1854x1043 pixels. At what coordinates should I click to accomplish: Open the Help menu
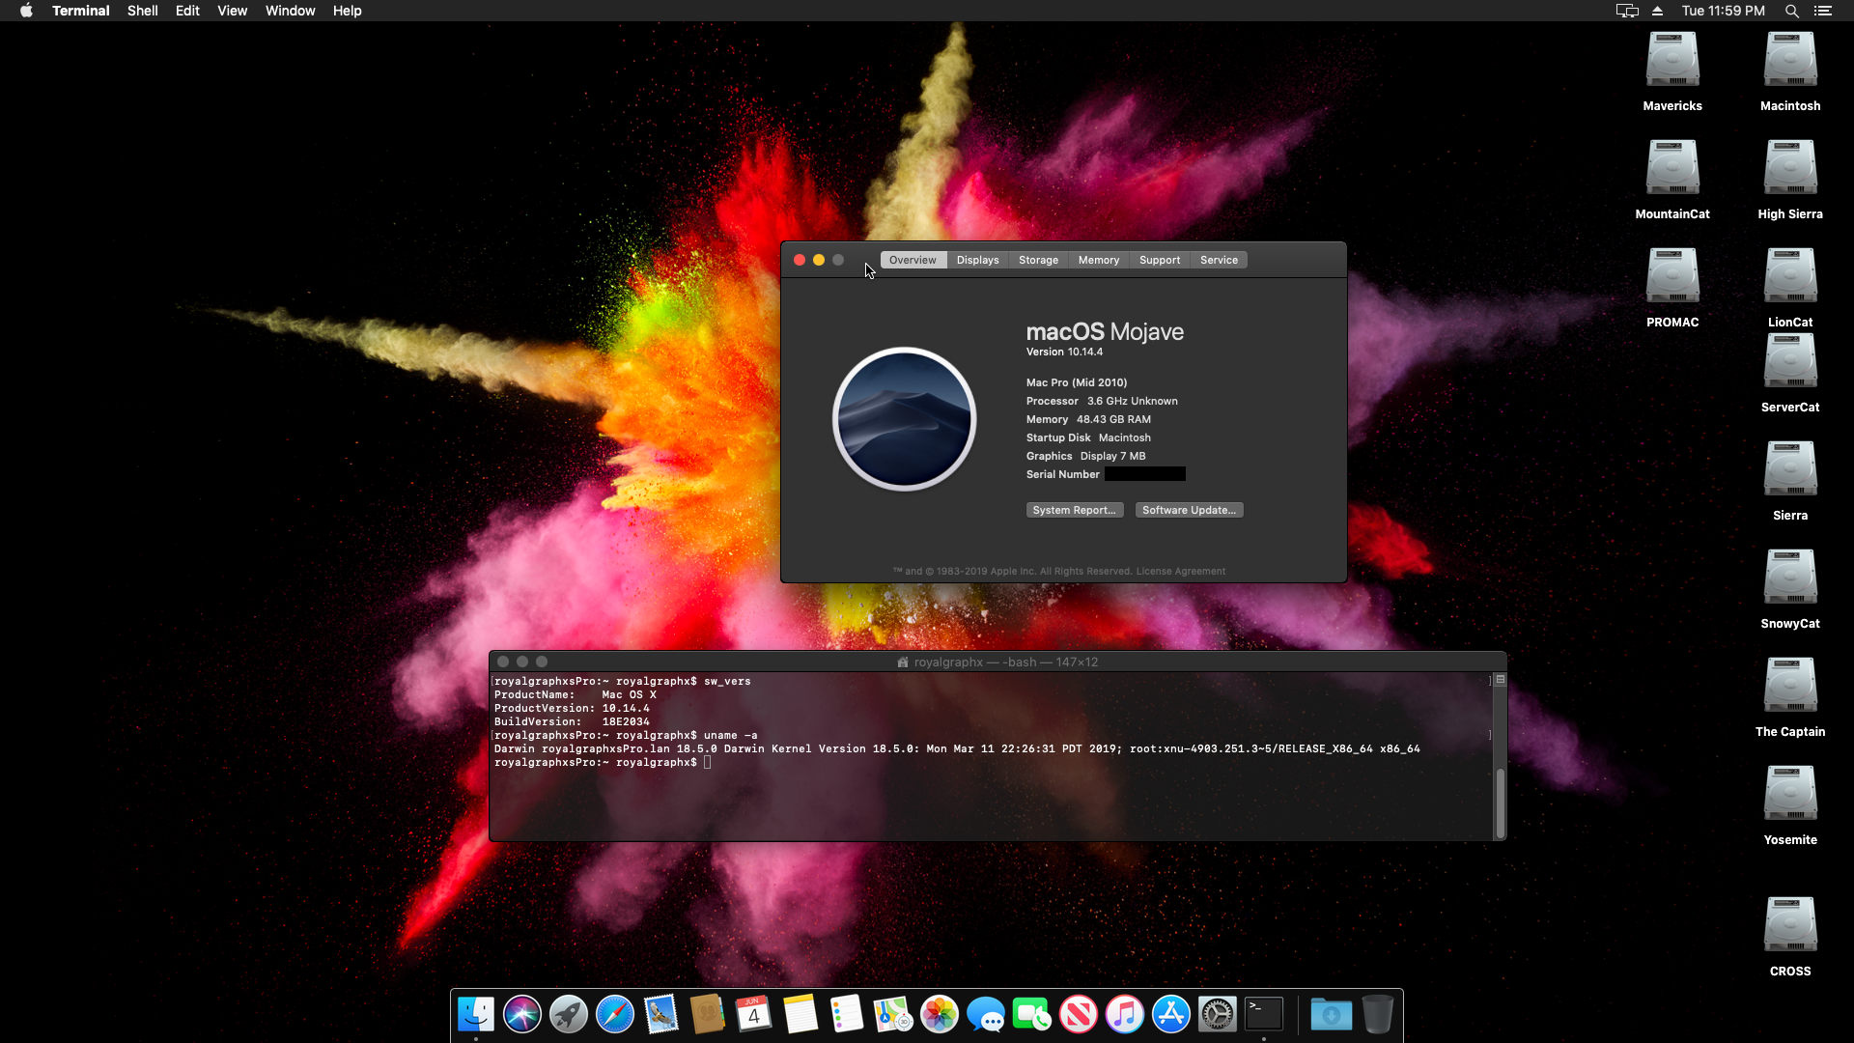[x=347, y=11]
